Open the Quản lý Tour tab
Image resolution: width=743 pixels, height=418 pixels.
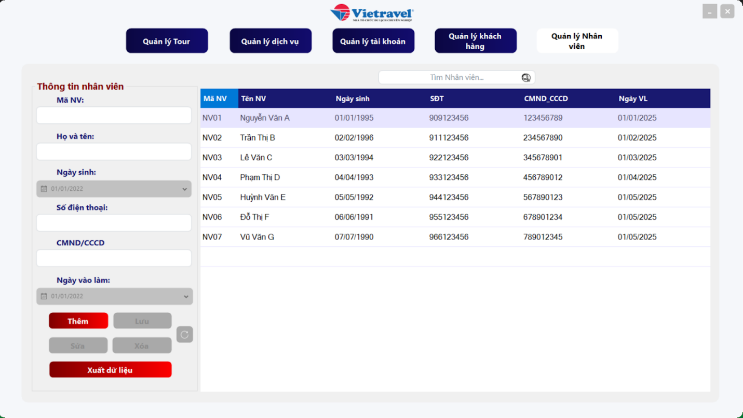pyautogui.click(x=167, y=41)
